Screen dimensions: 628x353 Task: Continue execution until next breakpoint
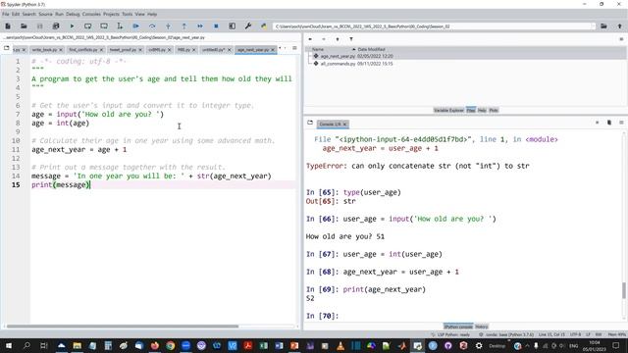(x=200, y=26)
